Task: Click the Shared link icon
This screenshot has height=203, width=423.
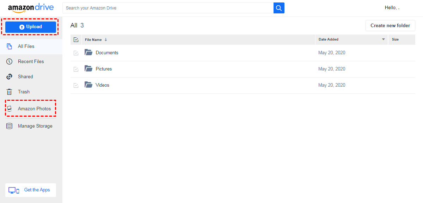Action: click(10, 77)
